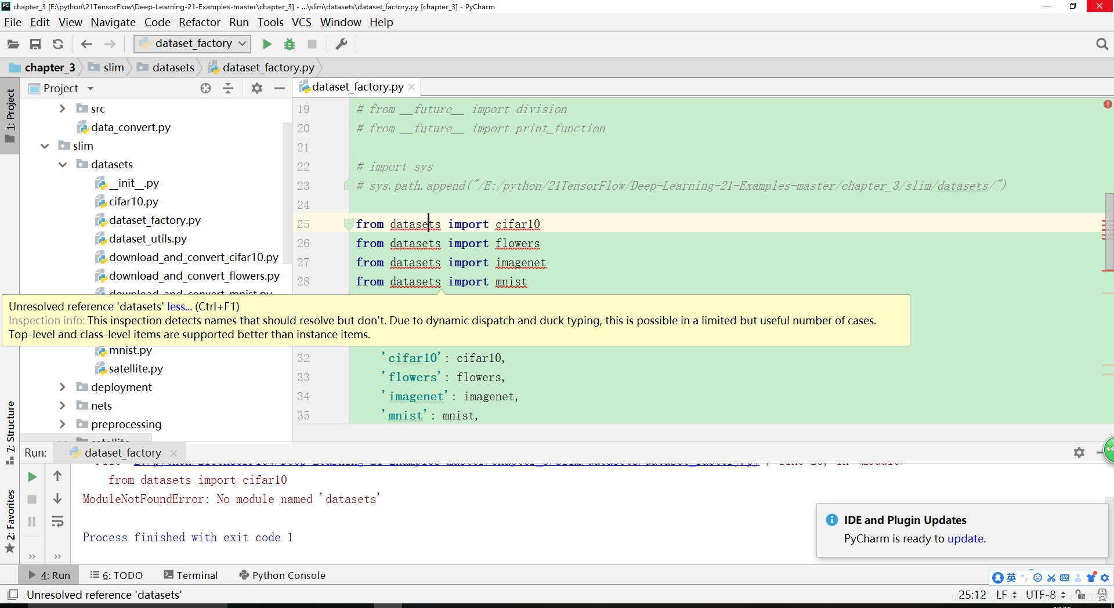Click less... in the inspection tooltip
This screenshot has height=608, width=1114.
(178, 306)
